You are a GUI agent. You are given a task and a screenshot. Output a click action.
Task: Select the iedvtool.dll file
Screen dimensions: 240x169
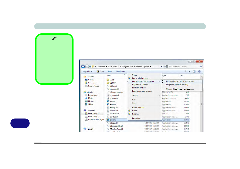click(112, 98)
